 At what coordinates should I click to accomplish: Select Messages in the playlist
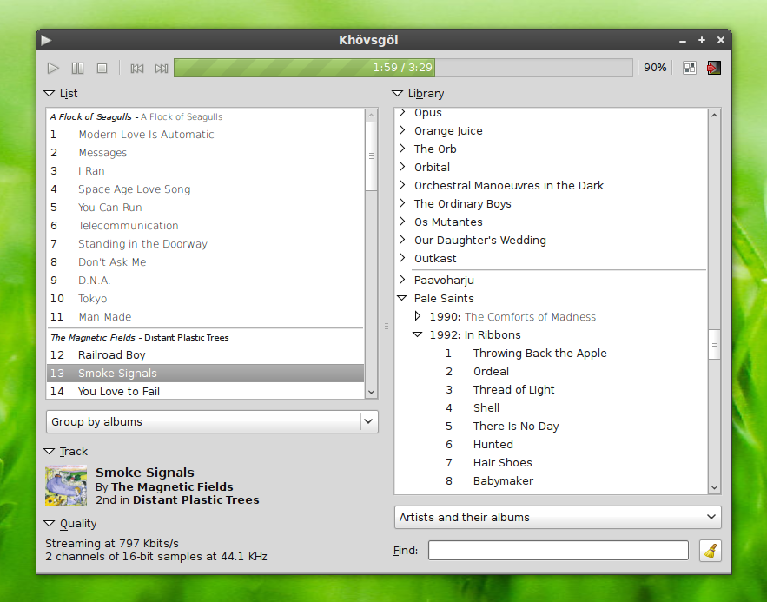pyautogui.click(x=206, y=153)
